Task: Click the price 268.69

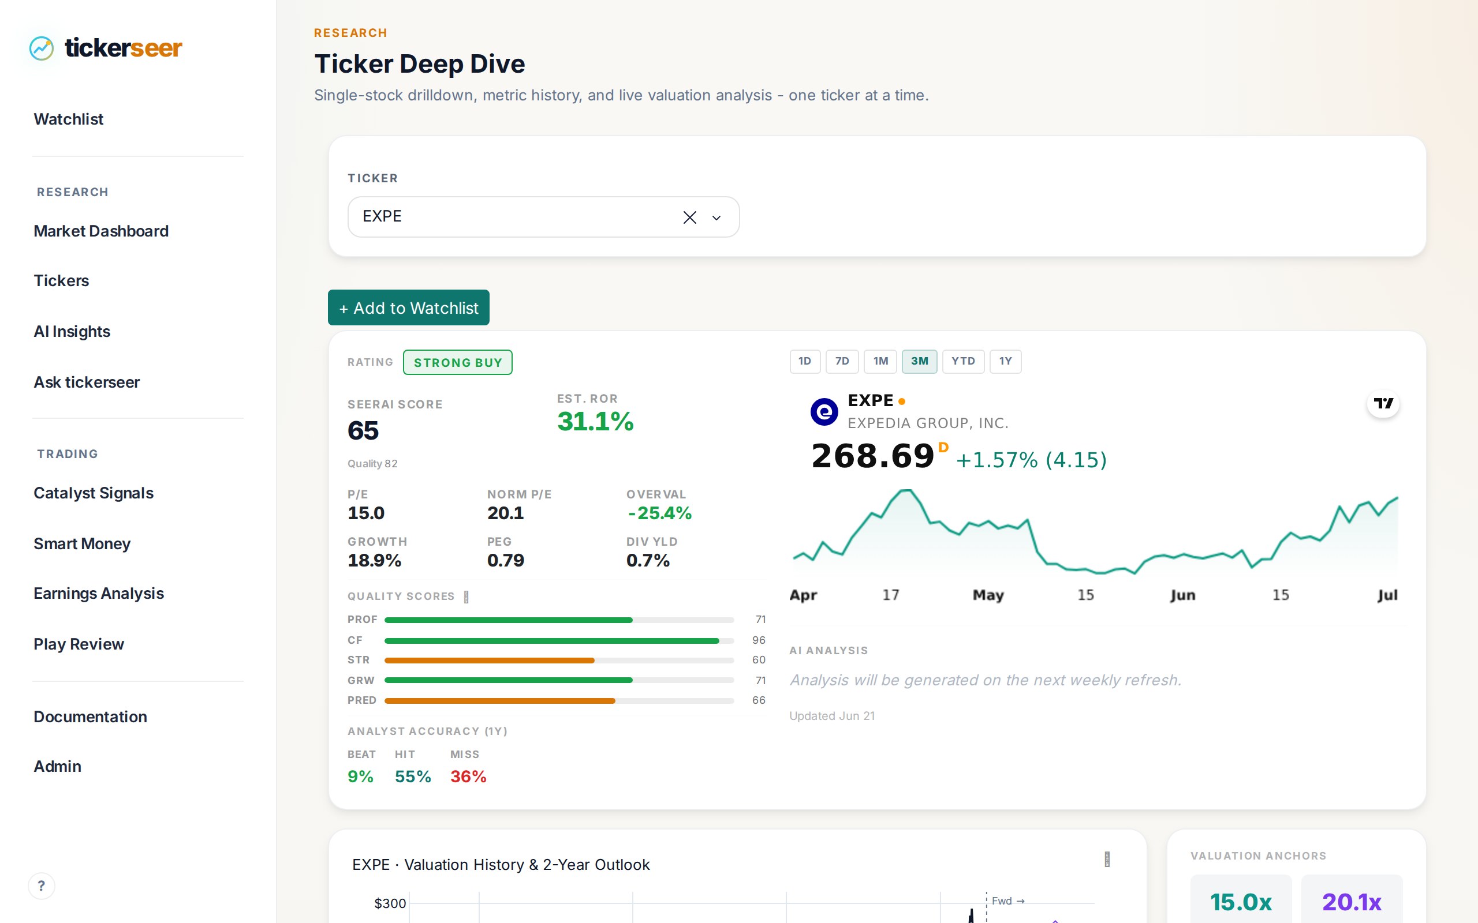Action: tap(873, 456)
